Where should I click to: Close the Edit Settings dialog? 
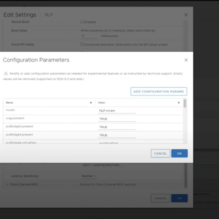click(186, 15)
